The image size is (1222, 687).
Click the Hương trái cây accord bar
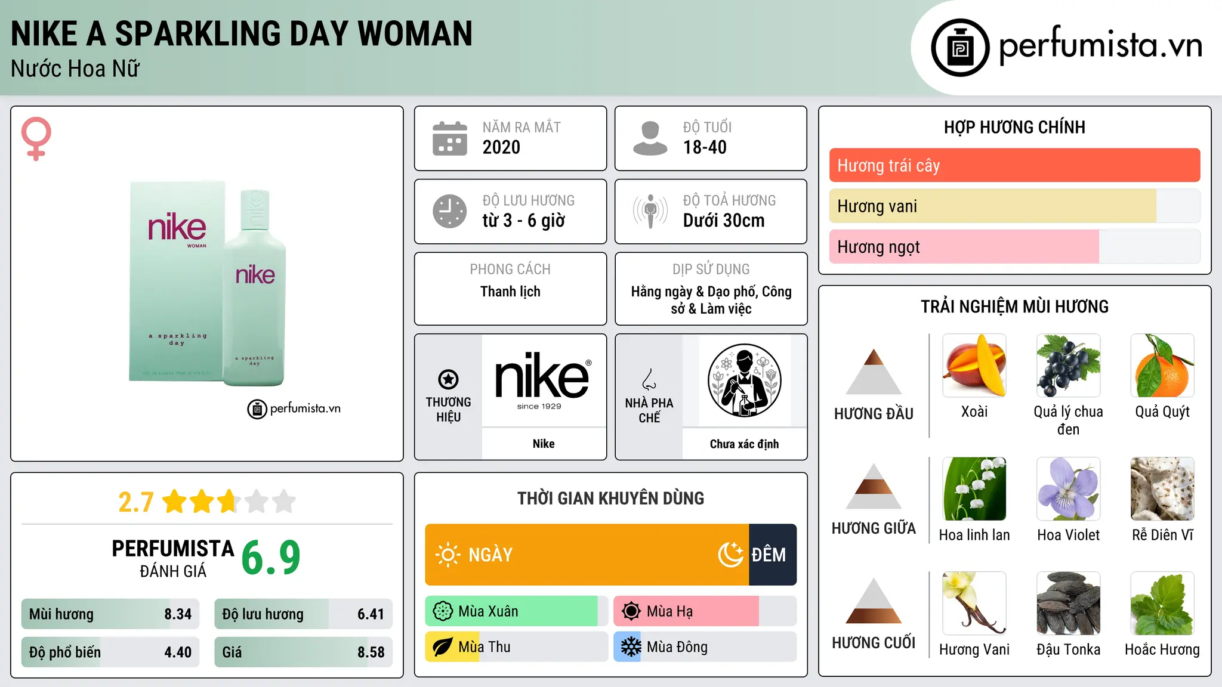(1014, 165)
